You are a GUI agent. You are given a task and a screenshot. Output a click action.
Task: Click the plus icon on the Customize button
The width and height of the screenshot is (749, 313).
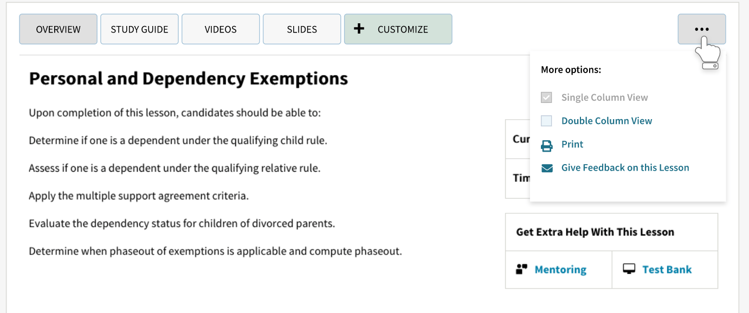point(359,29)
